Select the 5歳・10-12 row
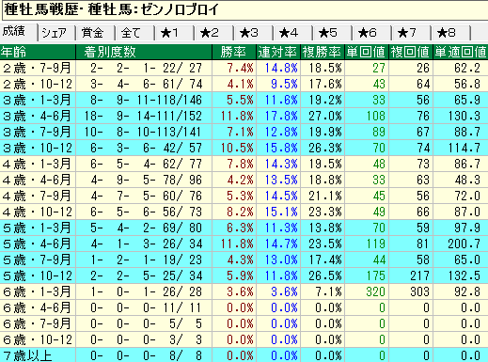 [244, 275]
